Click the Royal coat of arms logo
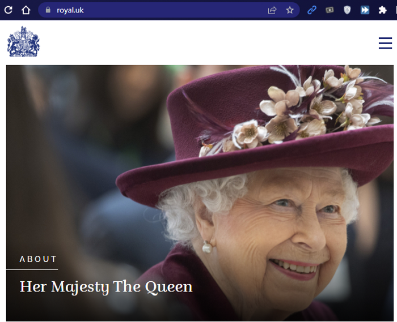The width and height of the screenshot is (397, 322). pyautogui.click(x=24, y=41)
